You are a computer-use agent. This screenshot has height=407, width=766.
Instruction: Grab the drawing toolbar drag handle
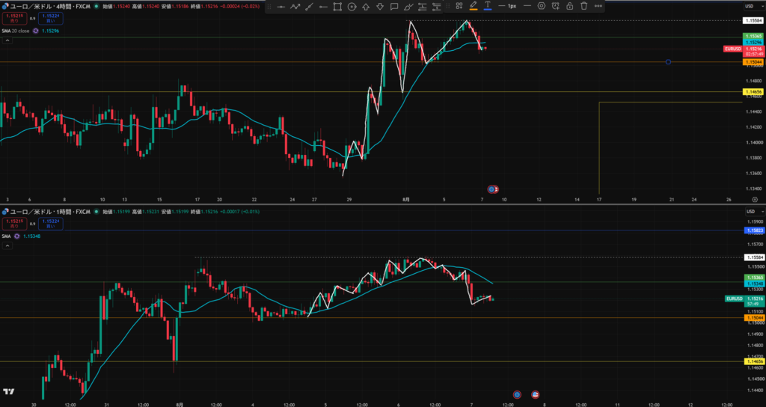coord(269,6)
